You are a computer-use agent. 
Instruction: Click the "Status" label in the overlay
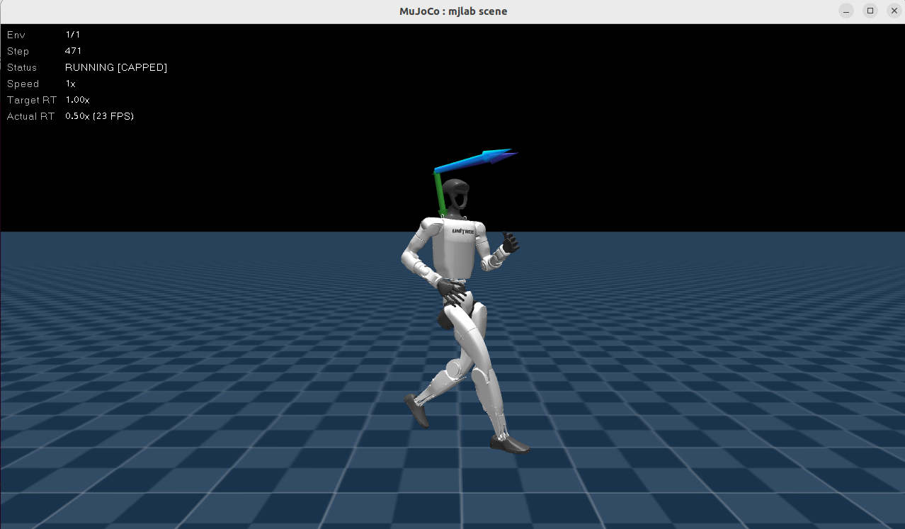pyautogui.click(x=22, y=67)
